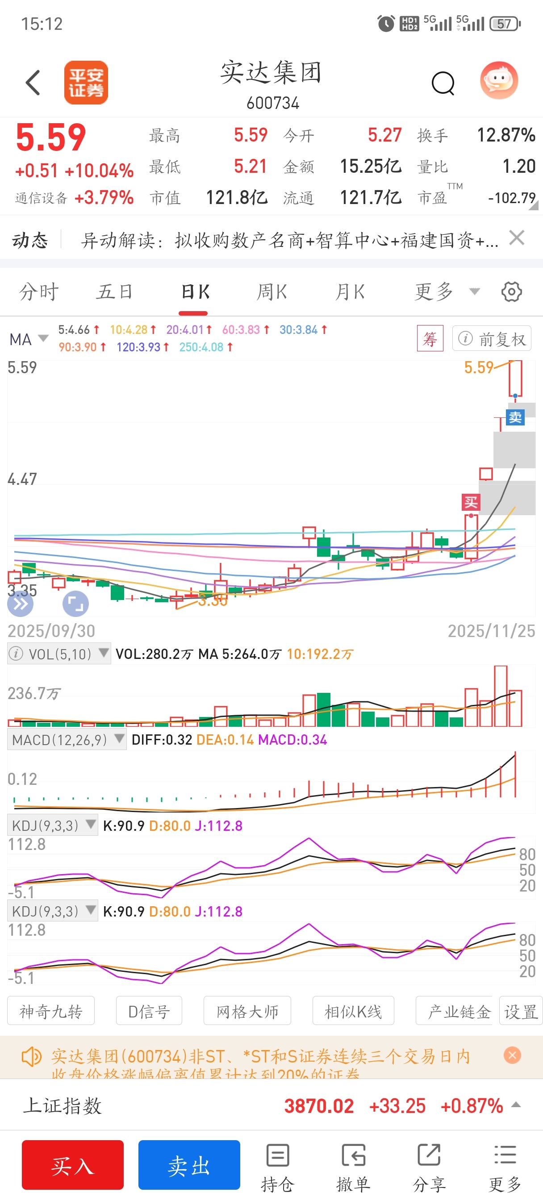Select the 日K tab
The height and width of the screenshot is (1200, 543).
tap(194, 292)
